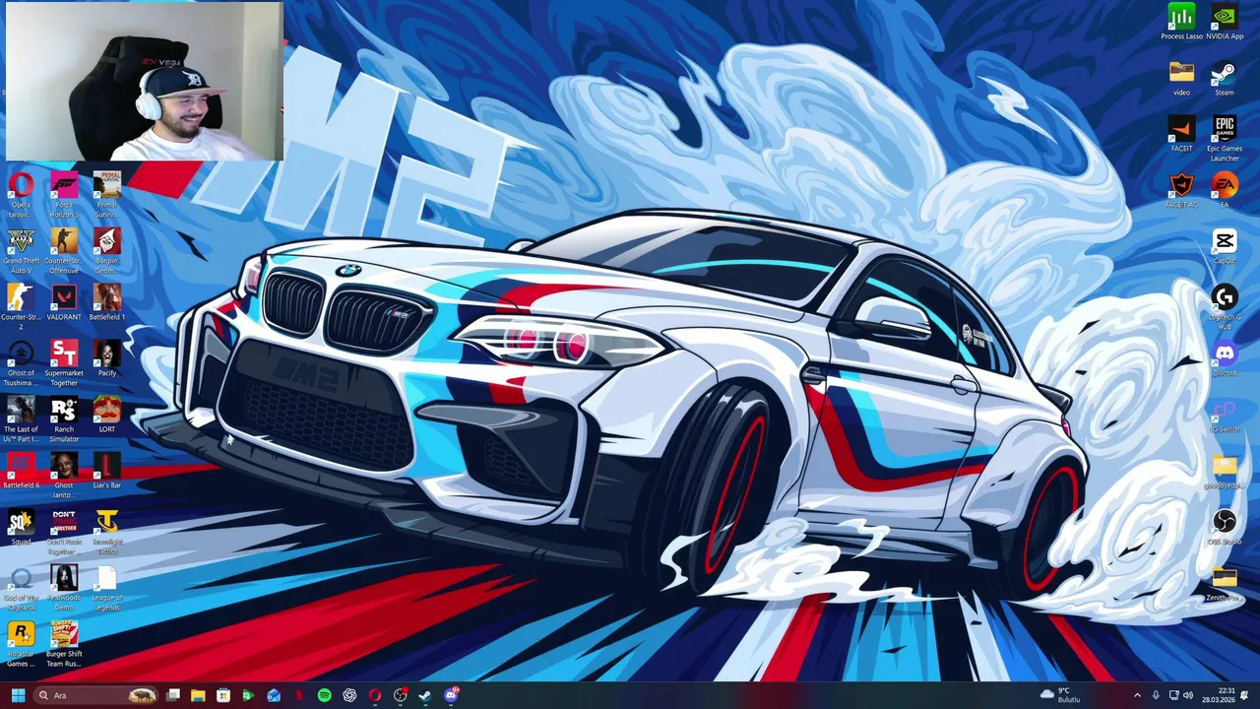Select the CapCut desktop shortcut
Screen dimensions: 1260x709
(1225, 246)
